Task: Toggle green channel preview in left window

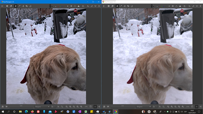Action: coord(60,6)
